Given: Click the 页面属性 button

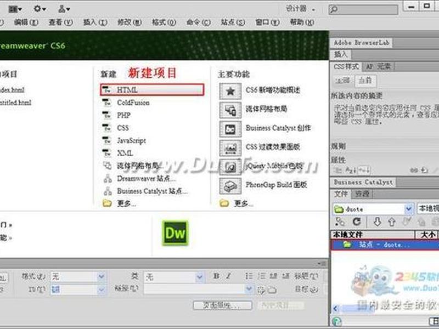Looking at the screenshot, I should [223, 305].
